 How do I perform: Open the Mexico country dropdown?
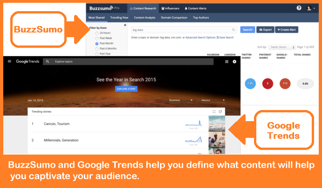coord(213,100)
